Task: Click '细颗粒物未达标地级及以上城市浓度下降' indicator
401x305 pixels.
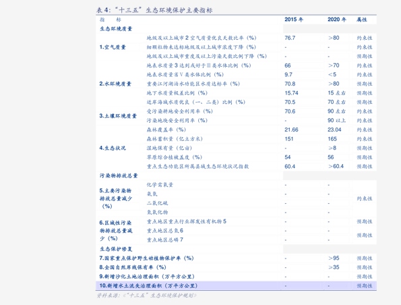Action: pos(202,47)
